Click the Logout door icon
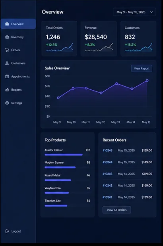The image size is (163, 246). [7, 231]
